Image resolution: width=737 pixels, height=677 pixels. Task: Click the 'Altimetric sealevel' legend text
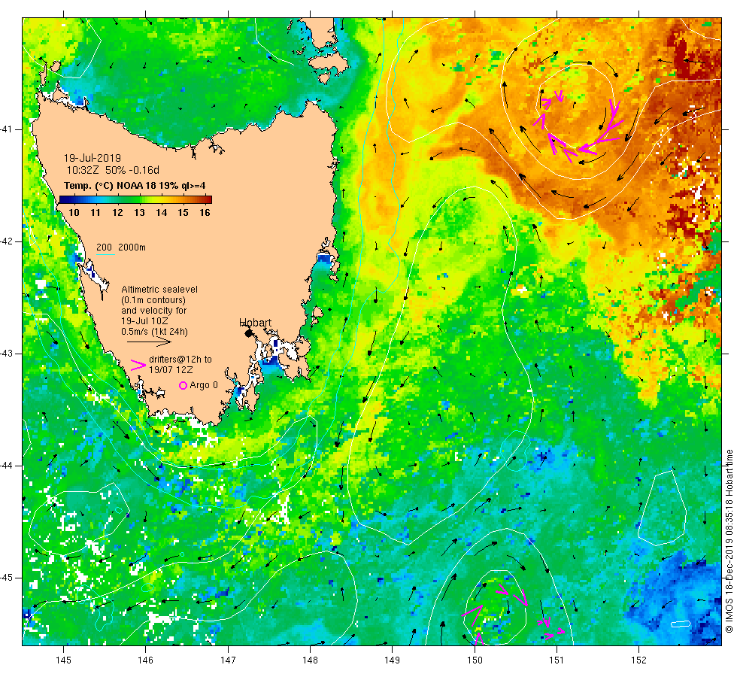coord(159,290)
